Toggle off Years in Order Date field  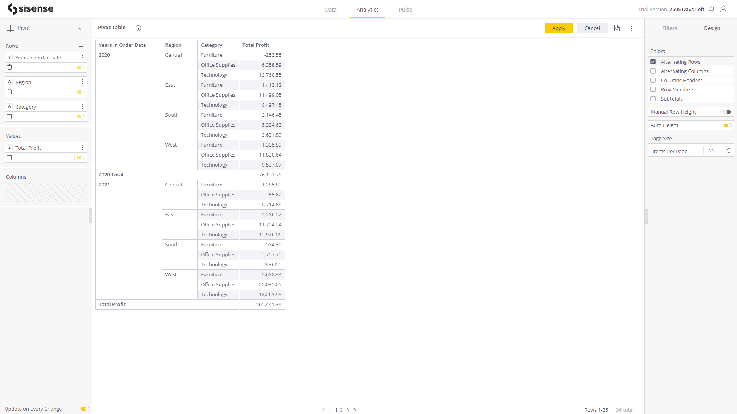pos(81,67)
